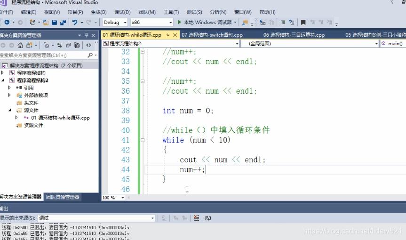Screen dimensions: 406x240
Task: Open the 工具(T) menu
Action: pyautogui.click(x=171, y=12)
